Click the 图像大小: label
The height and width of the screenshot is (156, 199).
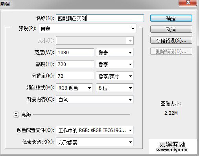point(171,104)
